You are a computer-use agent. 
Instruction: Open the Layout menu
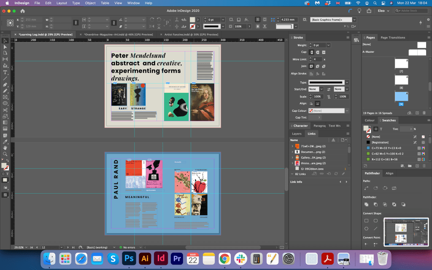tap(62, 3)
